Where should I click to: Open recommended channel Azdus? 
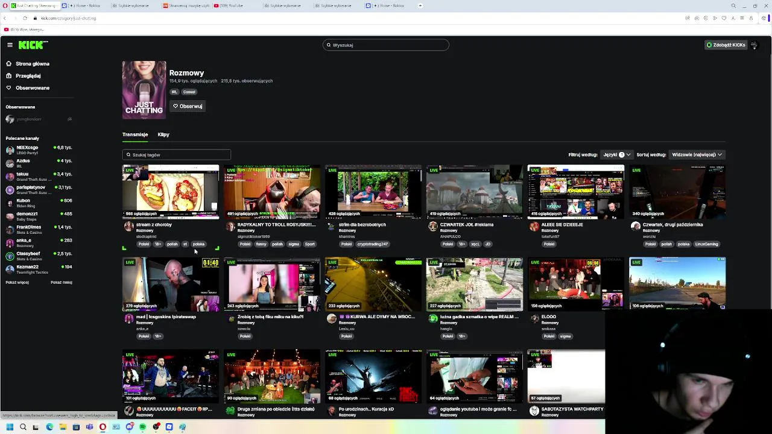point(39,162)
